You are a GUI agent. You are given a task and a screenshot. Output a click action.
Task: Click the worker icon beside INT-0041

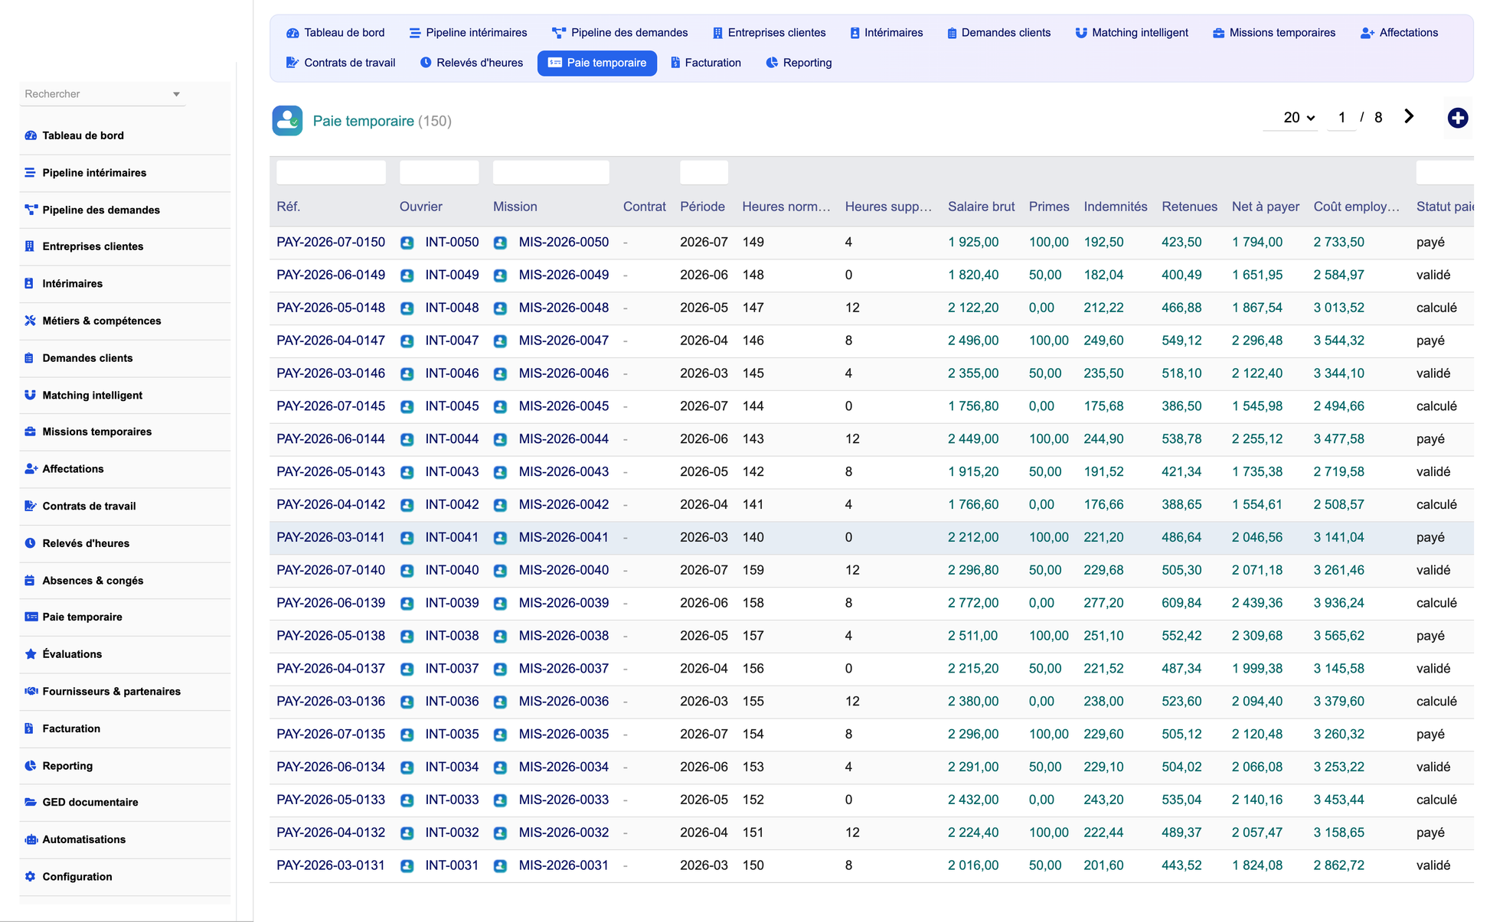point(407,538)
